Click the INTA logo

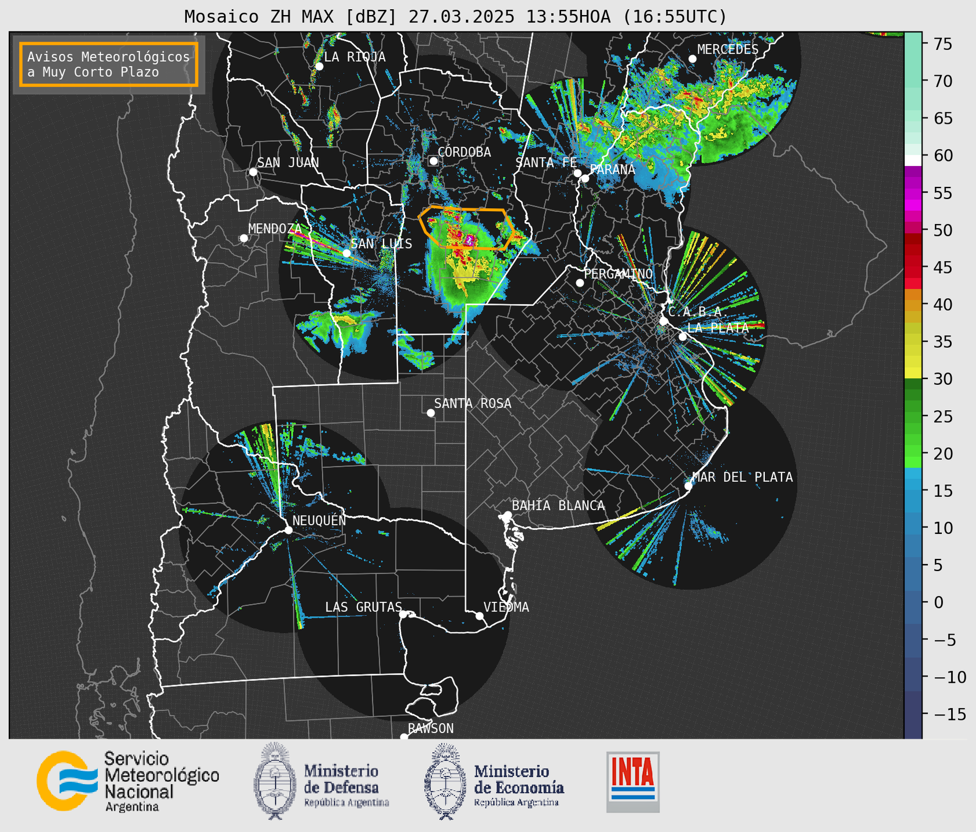(x=633, y=782)
